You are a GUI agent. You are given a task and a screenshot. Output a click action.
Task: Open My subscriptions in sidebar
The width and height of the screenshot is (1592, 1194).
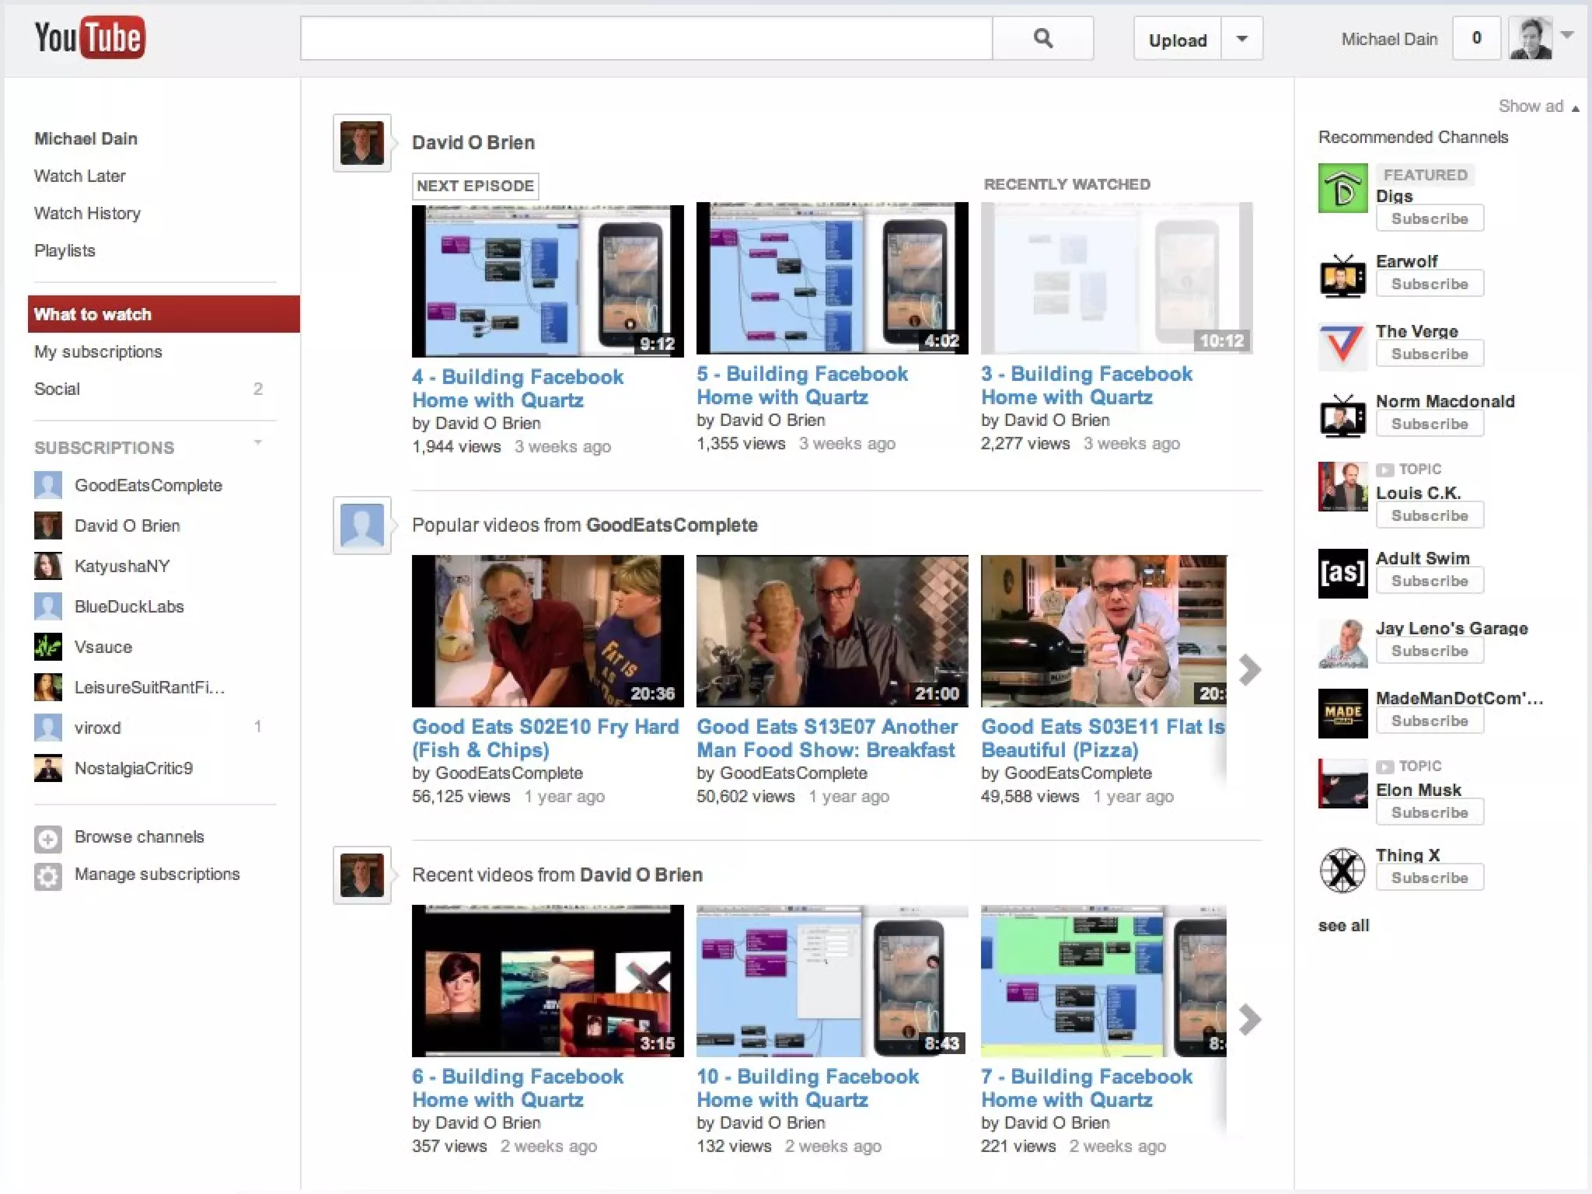pyautogui.click(x=98, y=351)
